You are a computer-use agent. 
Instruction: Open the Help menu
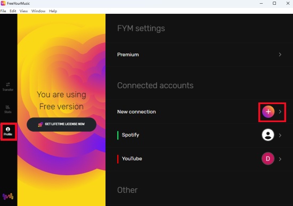pos(53,11)
